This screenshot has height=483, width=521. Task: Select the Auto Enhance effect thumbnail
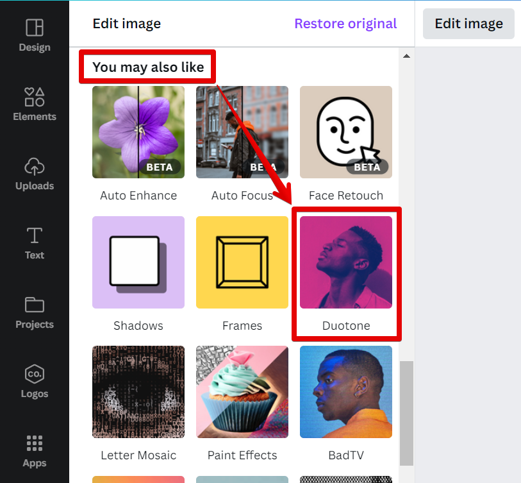coord(138,132)
